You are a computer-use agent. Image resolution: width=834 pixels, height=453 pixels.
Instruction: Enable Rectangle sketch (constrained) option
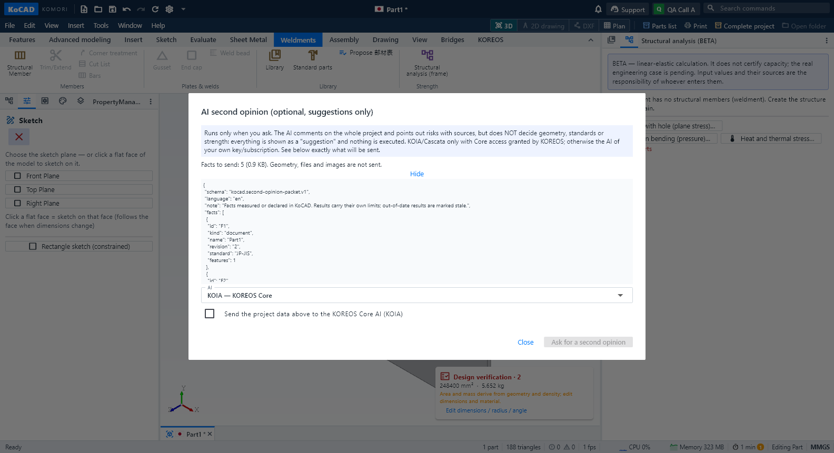pos(79,246)
